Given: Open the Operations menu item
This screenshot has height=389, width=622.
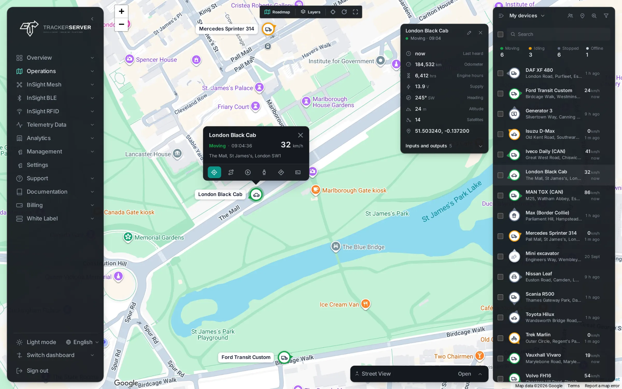Looking at the screenshot, I should [55, 71].
